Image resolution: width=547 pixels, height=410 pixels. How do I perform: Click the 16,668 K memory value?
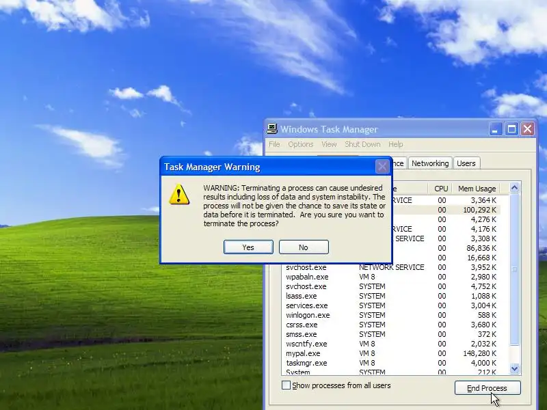481,258
